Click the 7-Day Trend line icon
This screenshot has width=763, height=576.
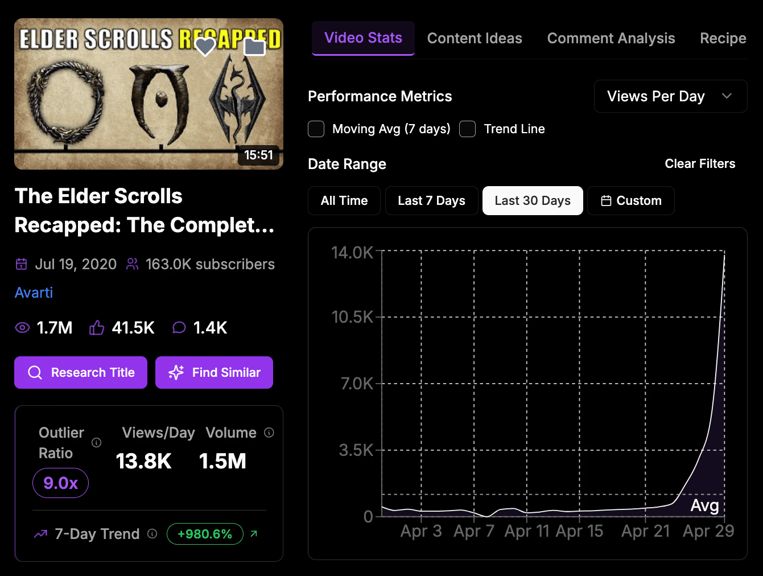point(40,534)
